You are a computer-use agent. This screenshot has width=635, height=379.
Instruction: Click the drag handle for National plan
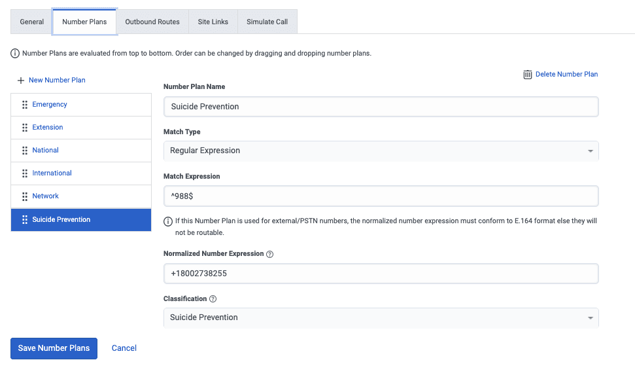(x=25, y=151)
